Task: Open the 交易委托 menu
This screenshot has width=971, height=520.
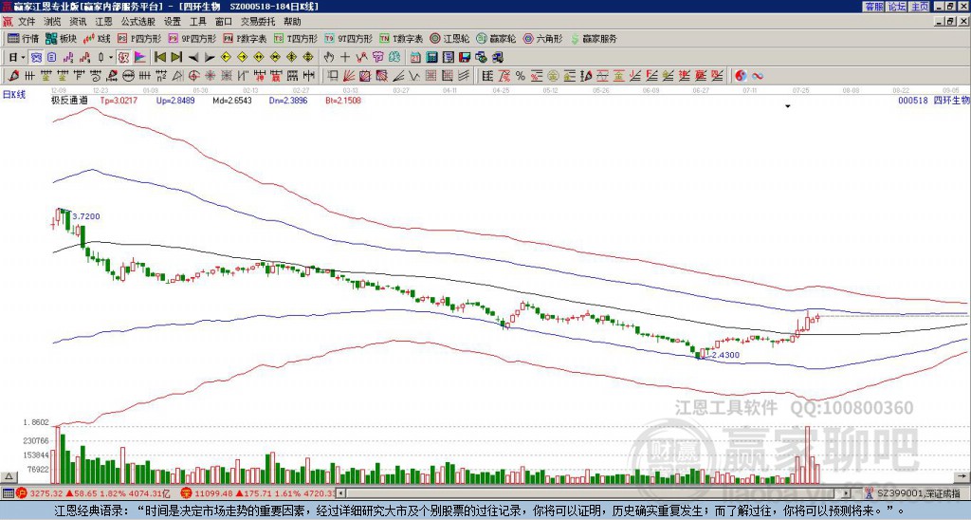Action: pos(258,22)
